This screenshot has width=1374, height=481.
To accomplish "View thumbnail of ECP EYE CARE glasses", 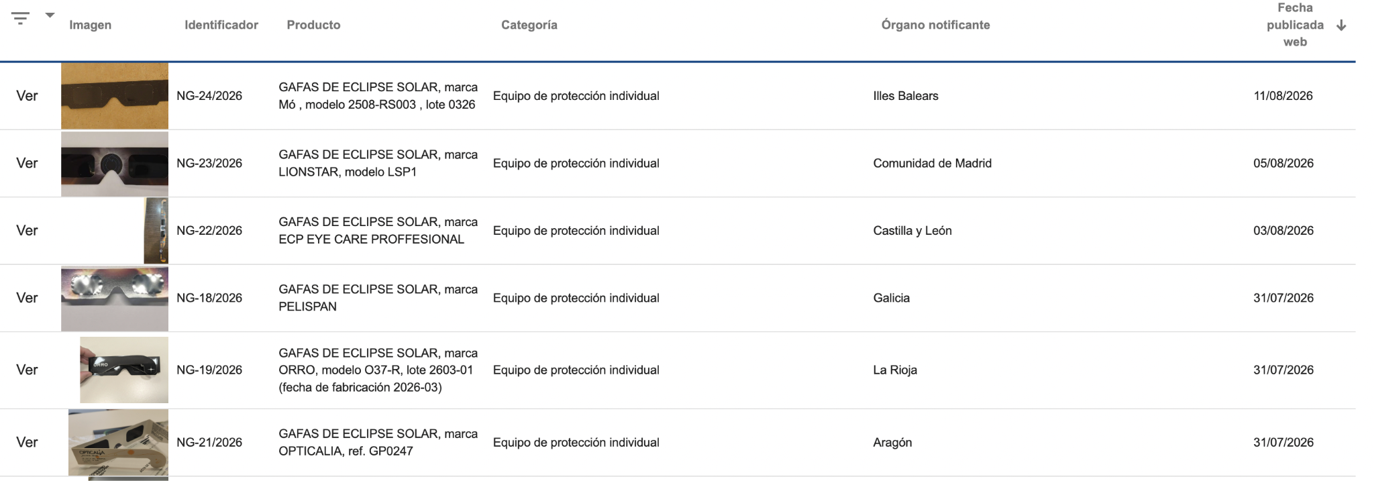I will pyautogui.click(x=156, y=231).
